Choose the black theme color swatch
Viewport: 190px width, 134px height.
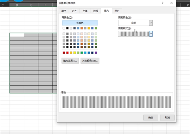tap(67, 28)
